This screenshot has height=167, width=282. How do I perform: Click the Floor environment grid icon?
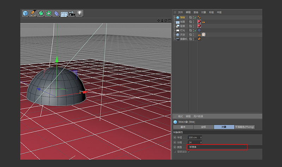[64, 13]
